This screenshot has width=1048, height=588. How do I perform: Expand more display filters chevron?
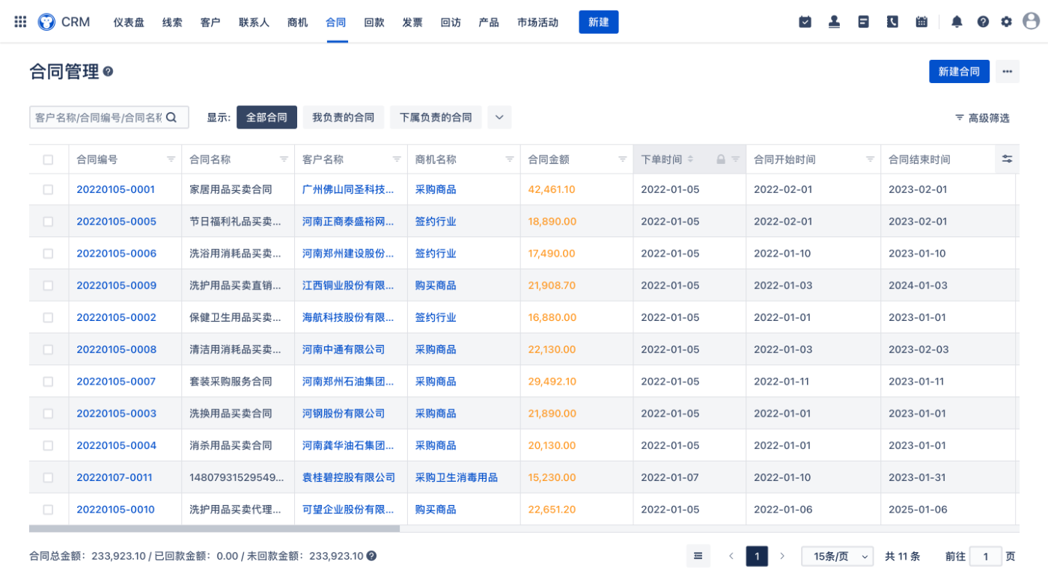click(x=499, y=117)
